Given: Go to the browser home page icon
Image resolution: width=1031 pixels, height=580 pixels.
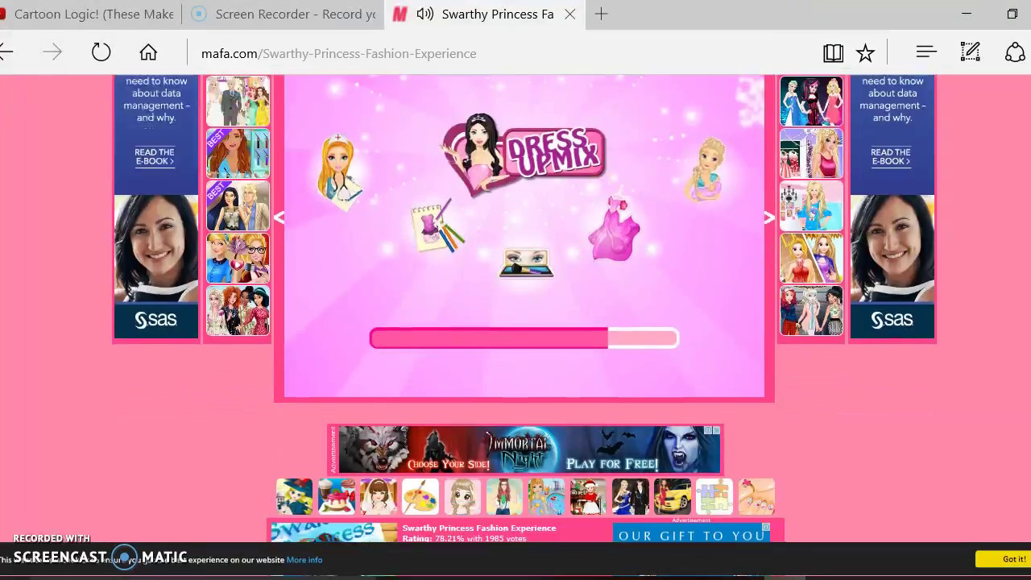Looking at the screenshot, I should (148, 52).
